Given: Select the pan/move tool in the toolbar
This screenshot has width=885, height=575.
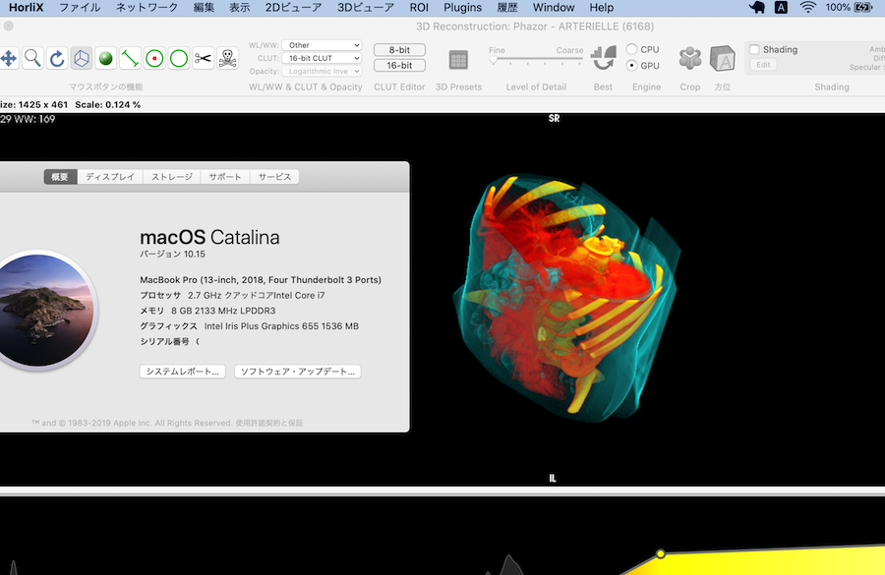Looking at the screenshot, I should click(x=9, y=59).
